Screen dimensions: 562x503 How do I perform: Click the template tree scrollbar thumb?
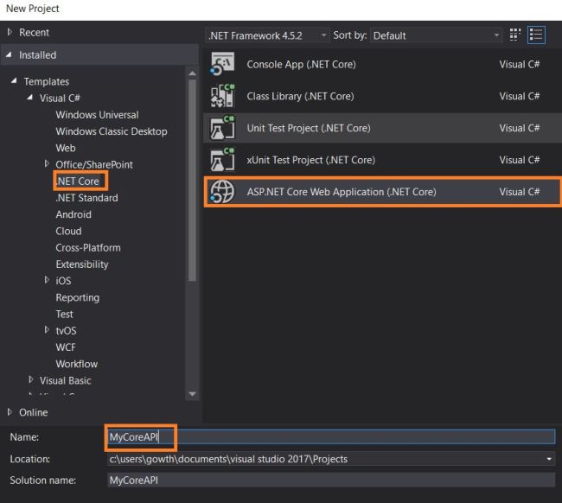(193, 181)
